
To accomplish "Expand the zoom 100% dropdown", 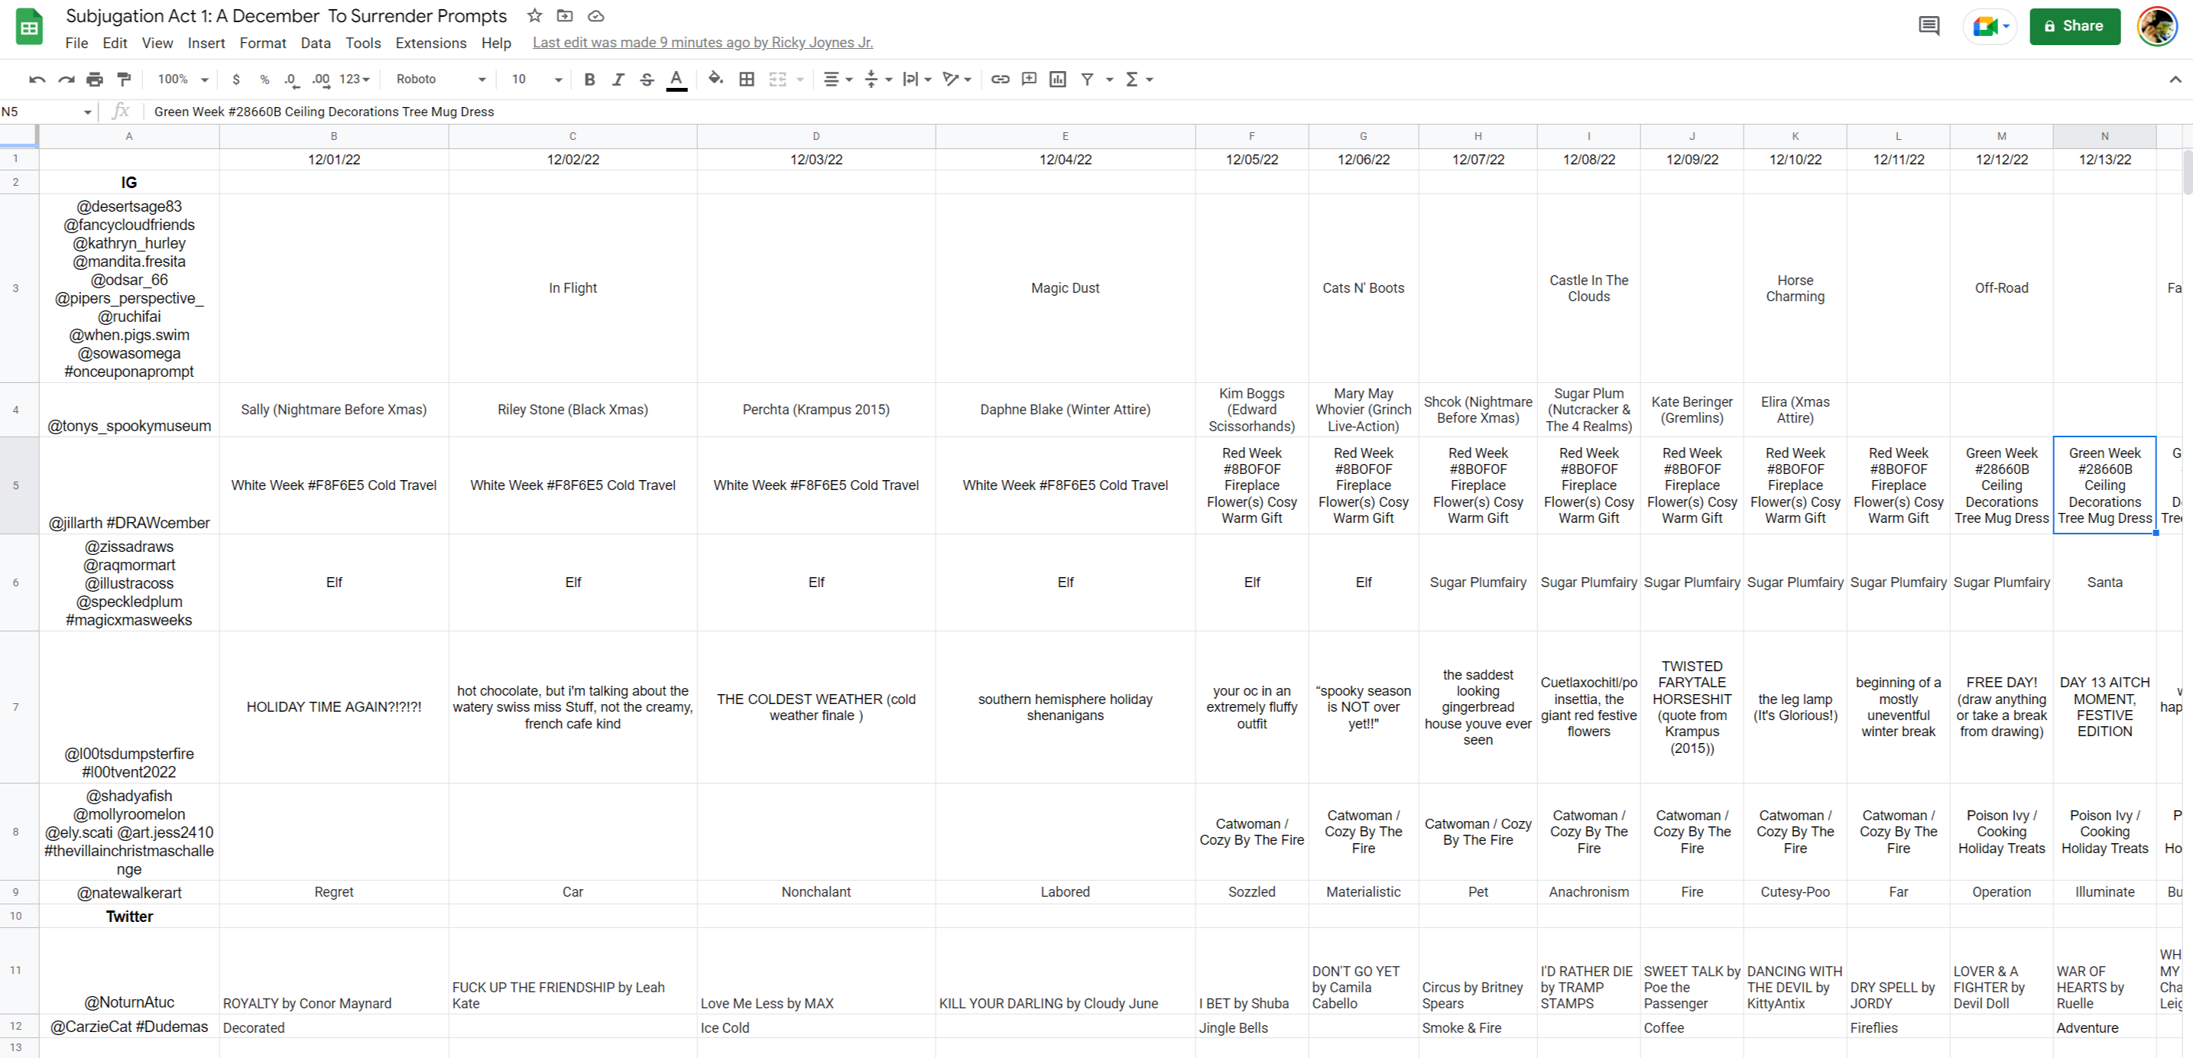I will [x=182, y=80].
